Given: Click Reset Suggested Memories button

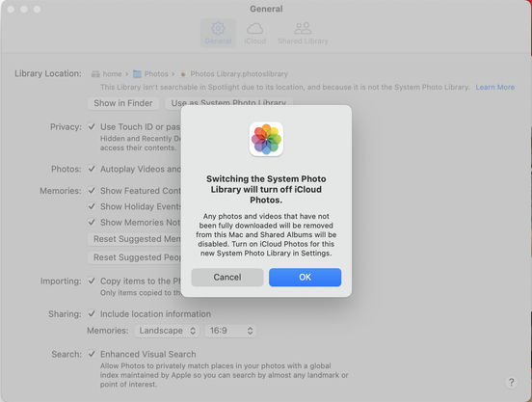Looking at the screenshot, I should pos(134,239).
